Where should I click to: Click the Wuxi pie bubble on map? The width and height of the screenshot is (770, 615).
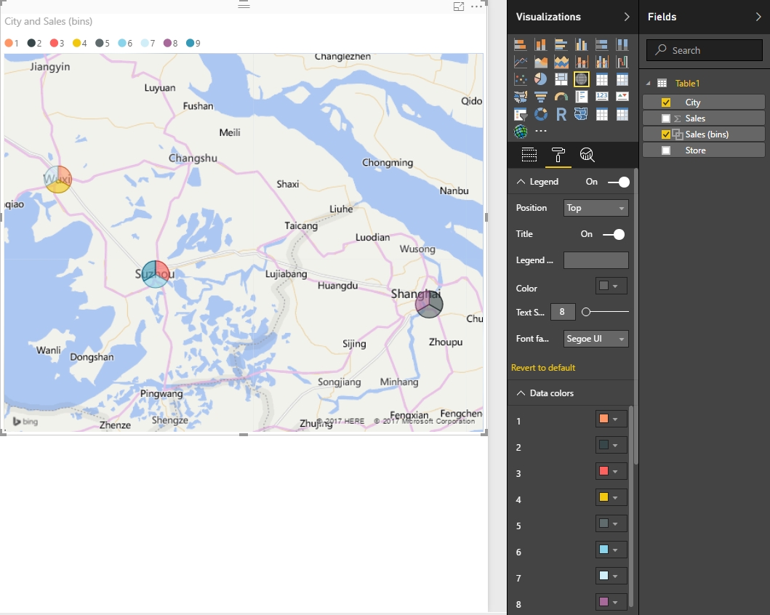(58, 179)
